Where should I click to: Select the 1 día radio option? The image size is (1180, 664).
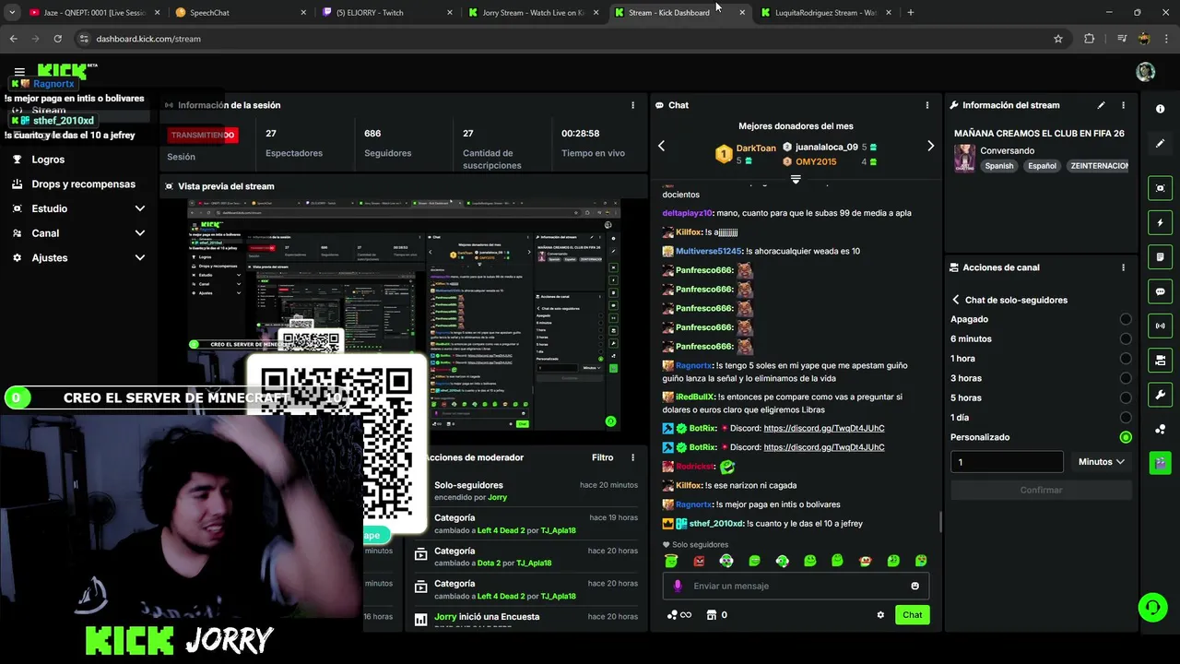tap(1126, 418)
